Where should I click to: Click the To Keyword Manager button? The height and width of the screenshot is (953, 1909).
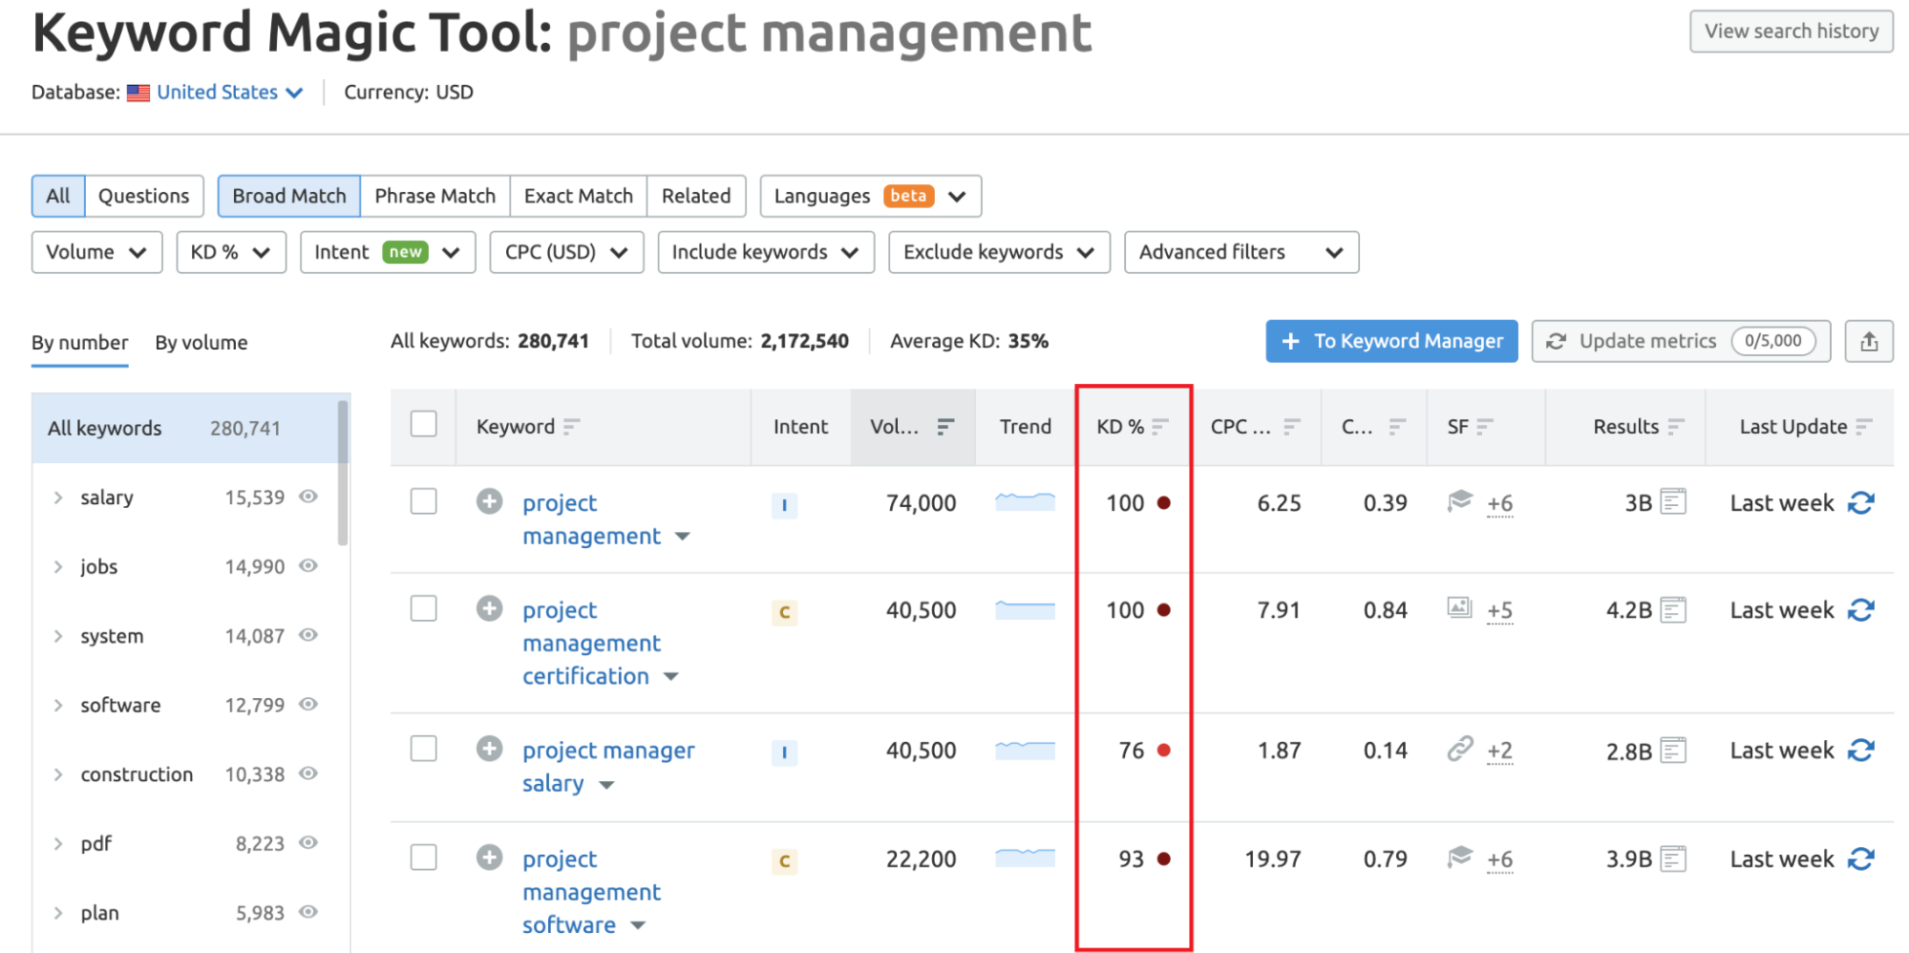[x=1390, y=341]
